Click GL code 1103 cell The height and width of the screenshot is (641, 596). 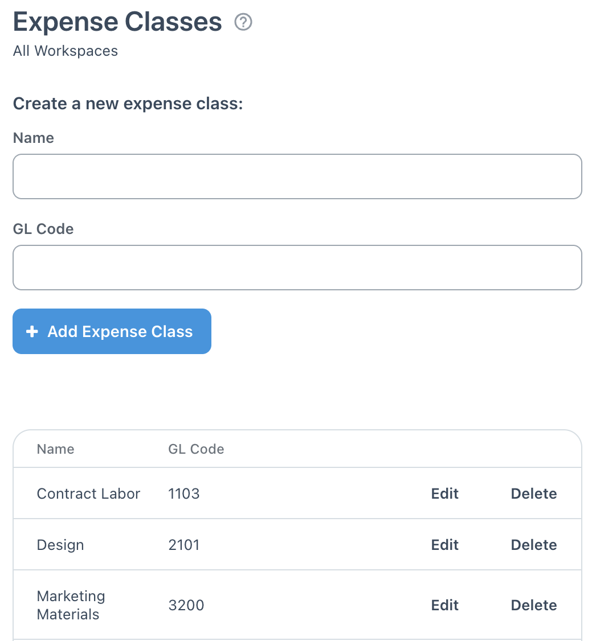(183, 494)
